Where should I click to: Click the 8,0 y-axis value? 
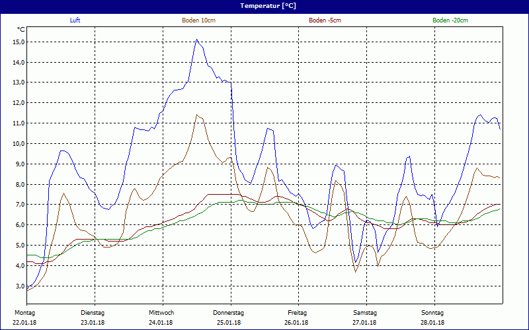tap(20, 185)
